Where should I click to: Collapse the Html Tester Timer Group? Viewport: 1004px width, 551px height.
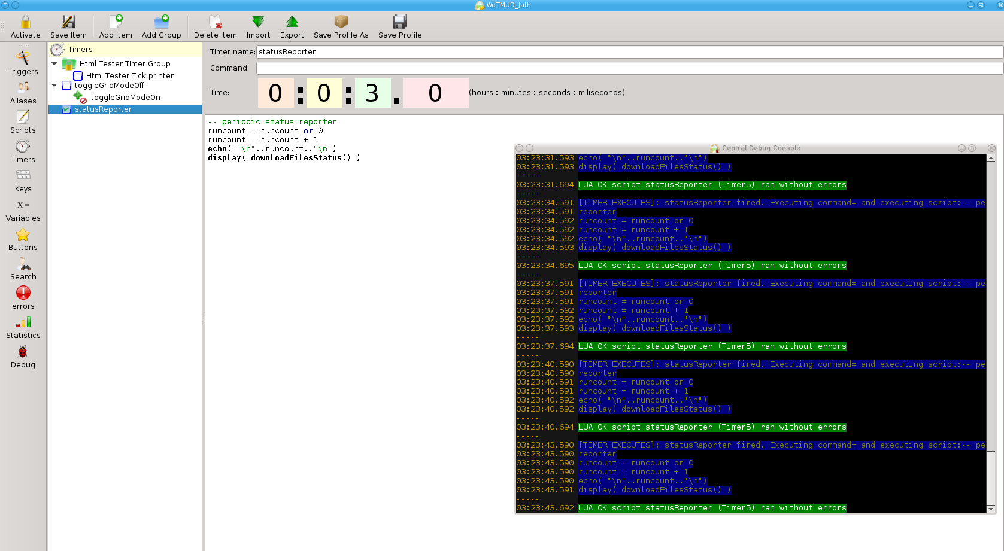tap(54, 63)
